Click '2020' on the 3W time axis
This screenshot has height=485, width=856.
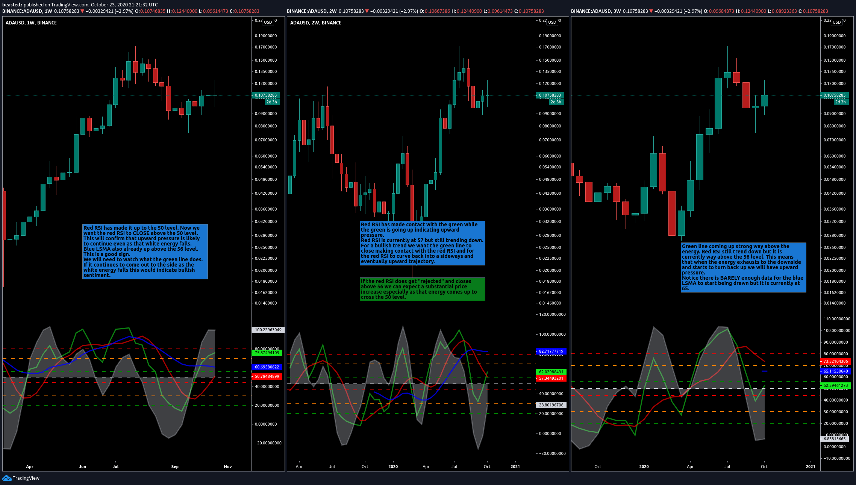[x=644, y=467]
